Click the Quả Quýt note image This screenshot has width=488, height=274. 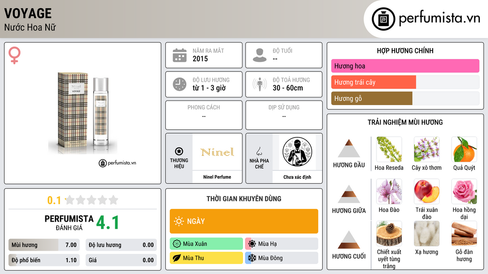[x=464, y=149]
